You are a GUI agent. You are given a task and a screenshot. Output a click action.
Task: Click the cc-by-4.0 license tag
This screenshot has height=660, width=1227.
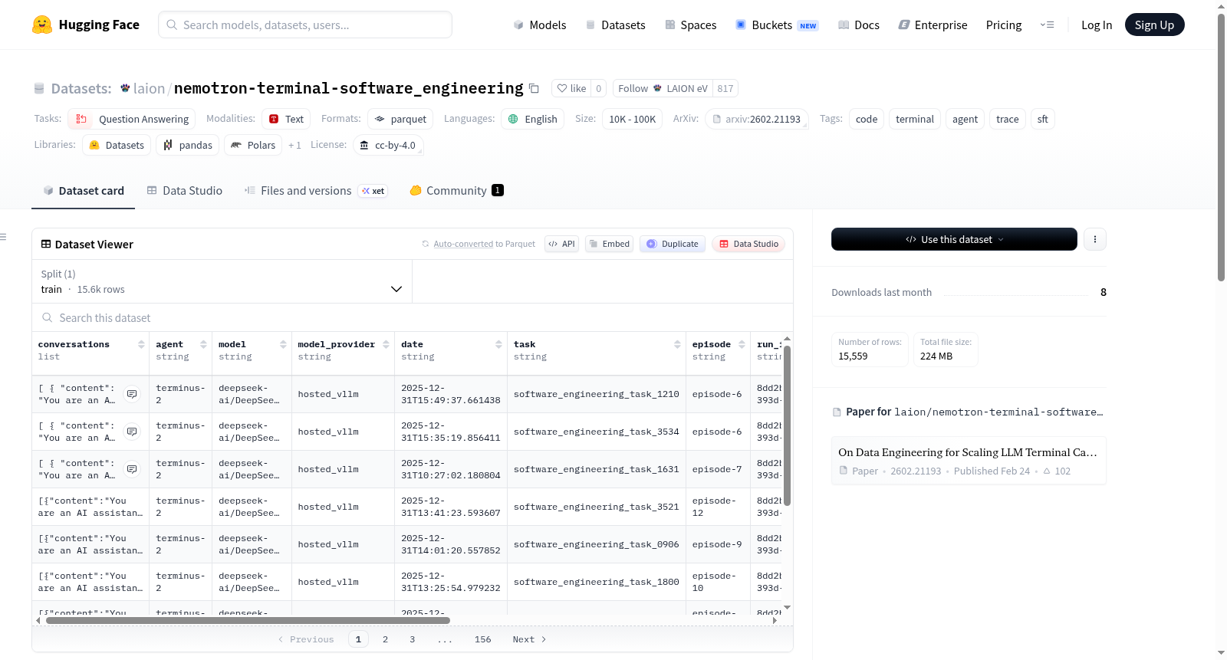click(388, 145)
